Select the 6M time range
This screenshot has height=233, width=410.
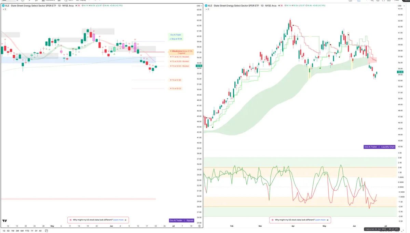(x=22, y=231)
